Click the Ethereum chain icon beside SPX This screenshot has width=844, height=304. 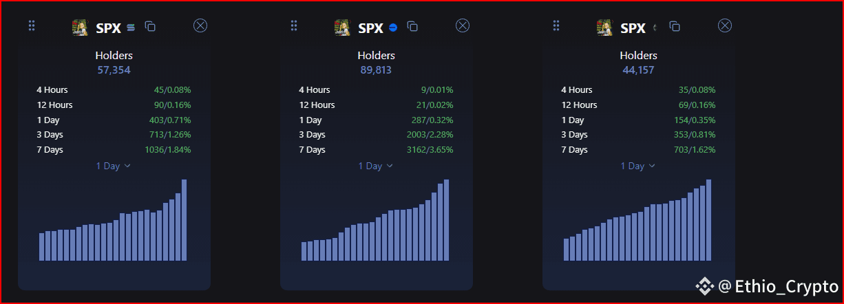655,28
